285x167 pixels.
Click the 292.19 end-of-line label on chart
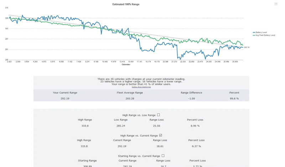tap(247, 47)
